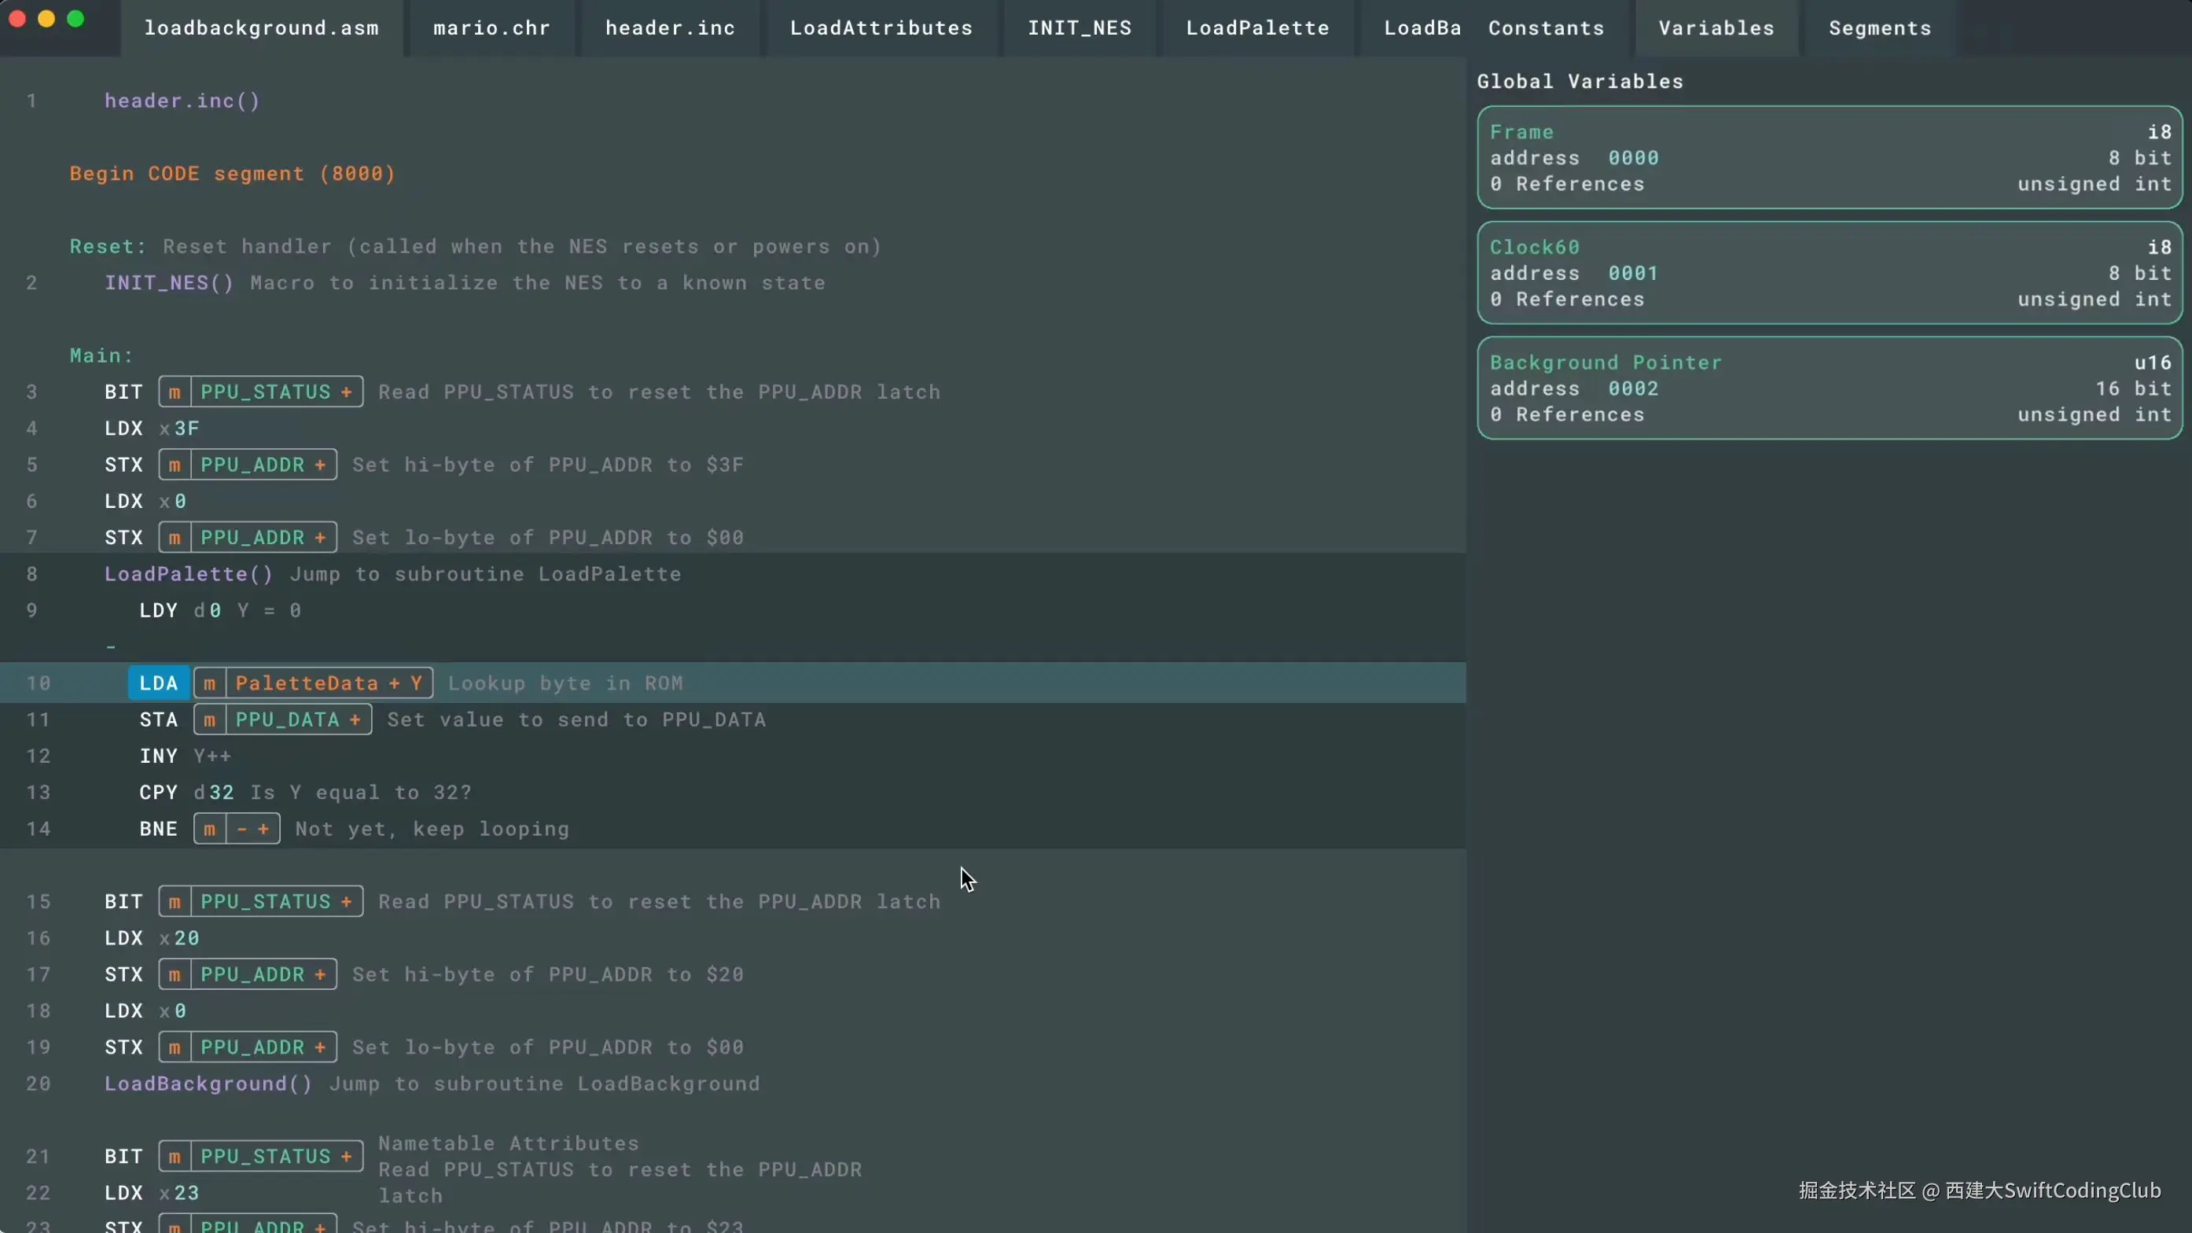
Task: Expand the INIT_NES() macro on line 2
Action: point(168,282)
